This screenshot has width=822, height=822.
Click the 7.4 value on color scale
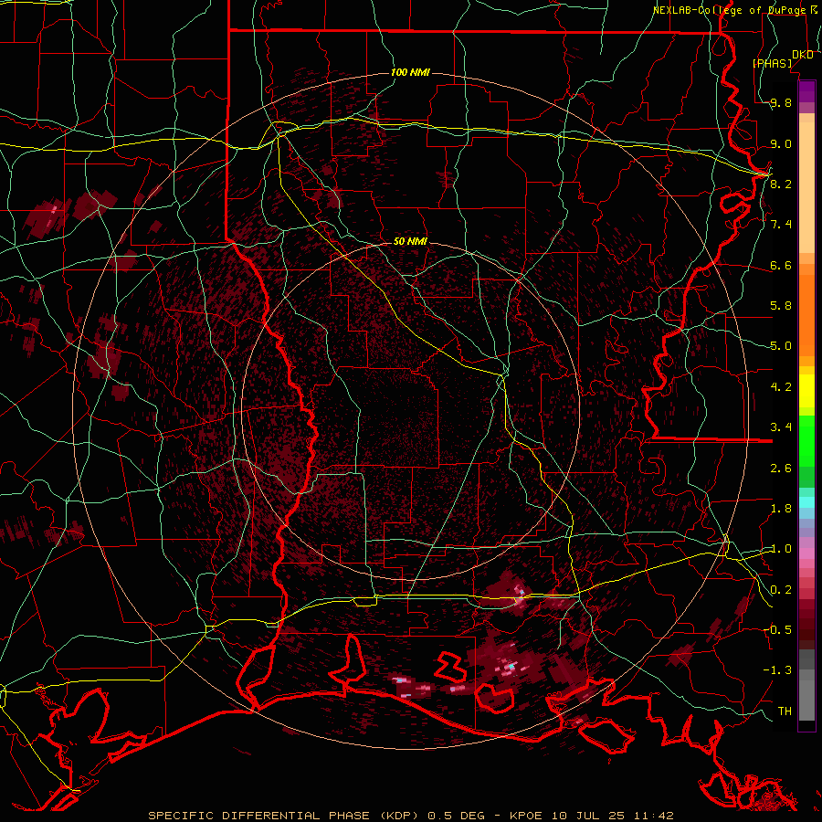(781, 225)
